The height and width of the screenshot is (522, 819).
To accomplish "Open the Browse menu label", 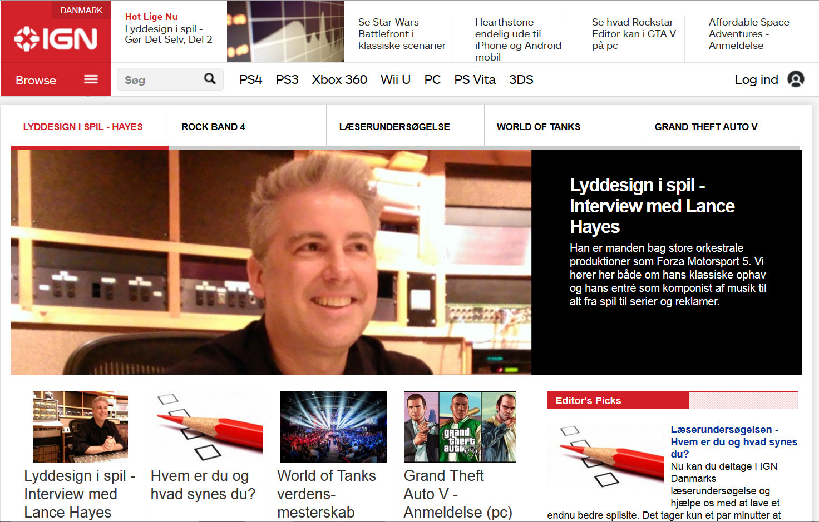I will click(x=36, y=80).
